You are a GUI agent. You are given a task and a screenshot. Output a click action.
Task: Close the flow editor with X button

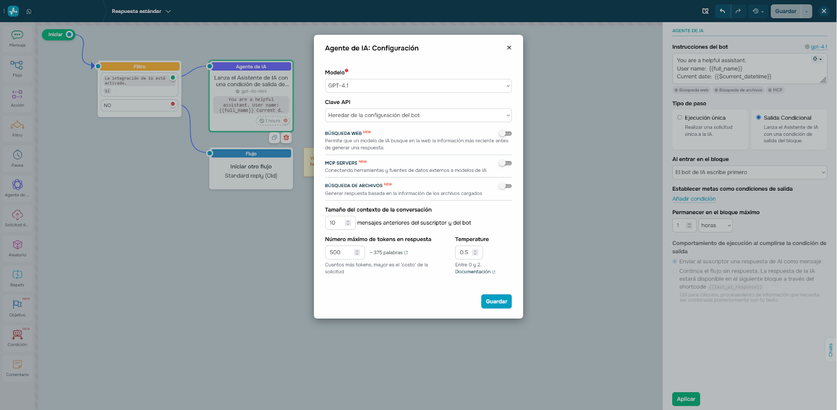click(x=824, y=11)
